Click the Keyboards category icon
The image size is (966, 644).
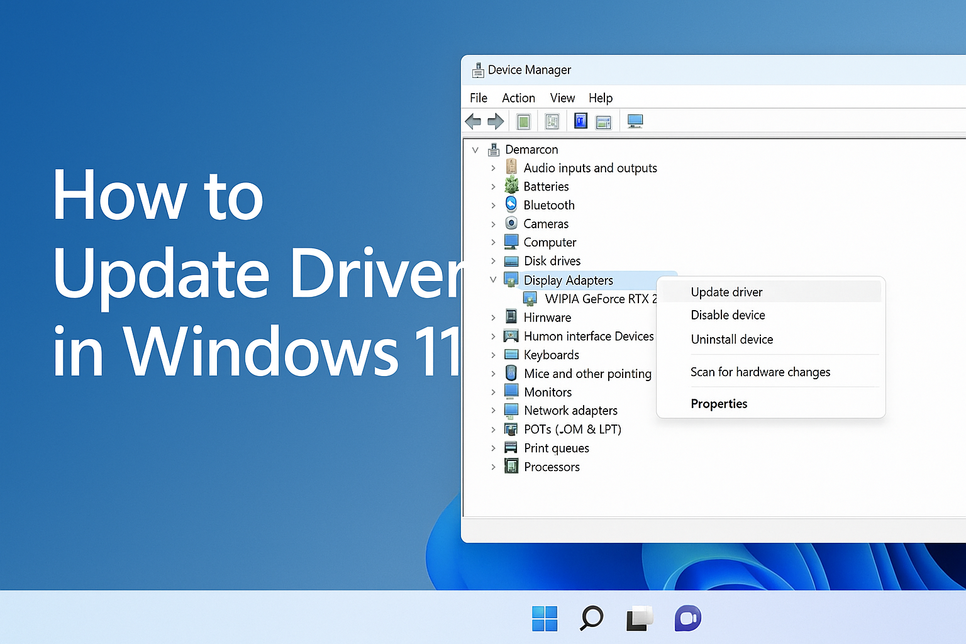pyautogui.click(x=512, y=355)
